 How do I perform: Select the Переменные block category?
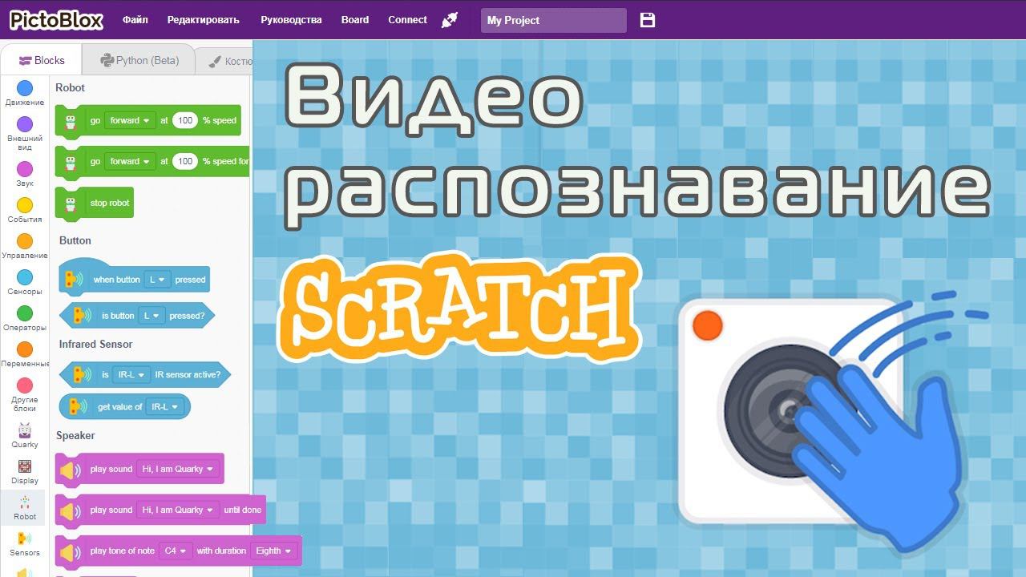pyautogui.click(x=25, y=354)
